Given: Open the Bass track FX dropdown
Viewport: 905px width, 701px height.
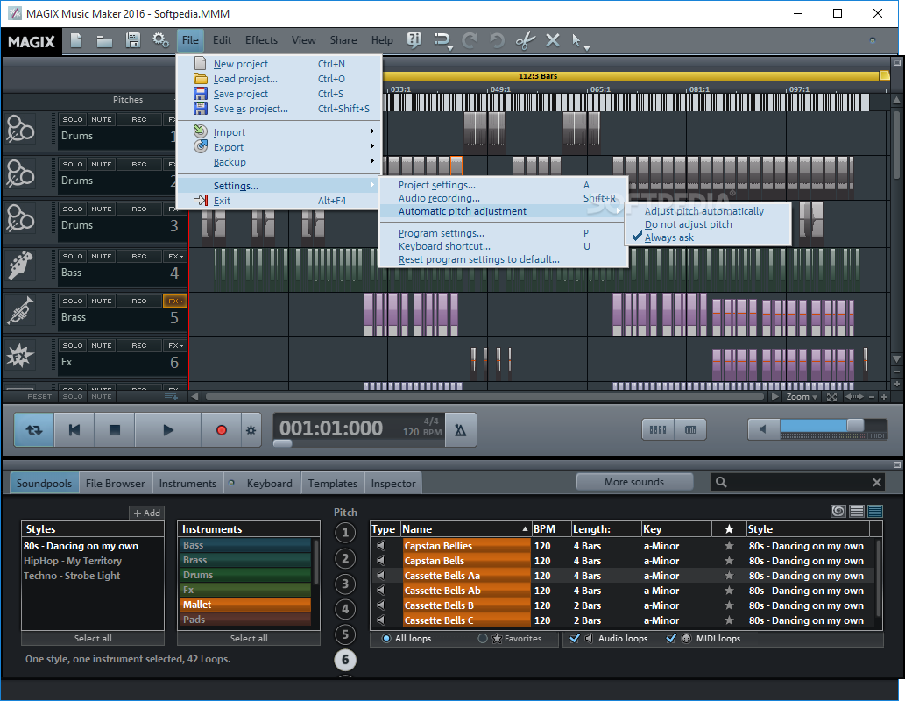Looking at the screenshot, I should [175, 257].
